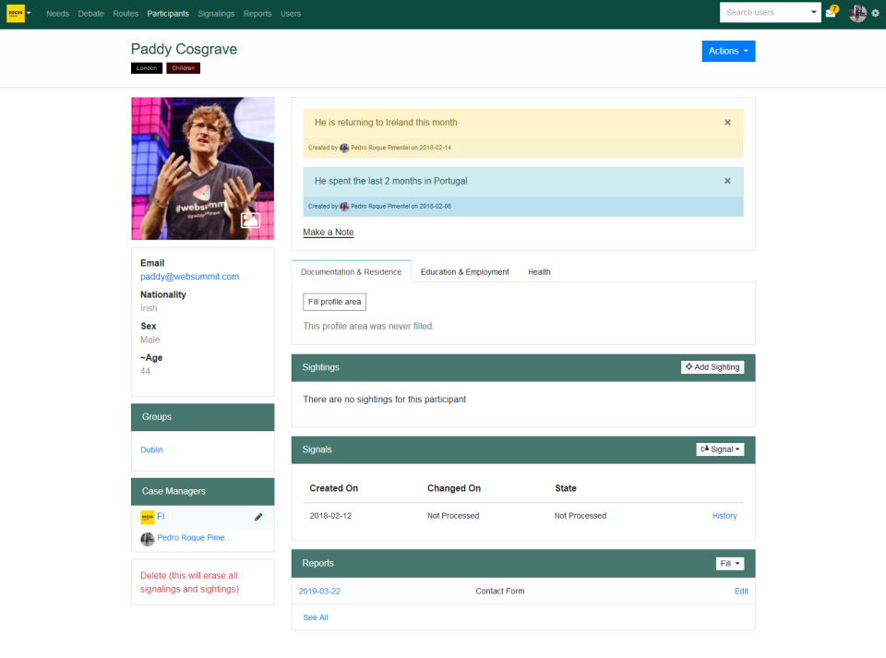Dismiss the Portugal note

pos(728,181)
